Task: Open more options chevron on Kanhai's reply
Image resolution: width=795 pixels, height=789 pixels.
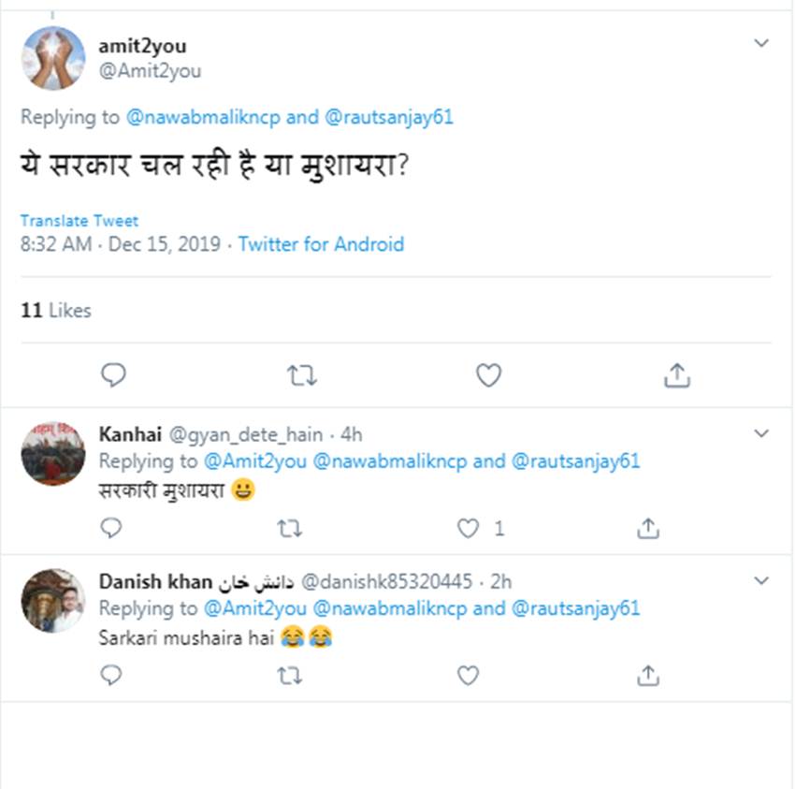Action: click(x=761, y=433)
